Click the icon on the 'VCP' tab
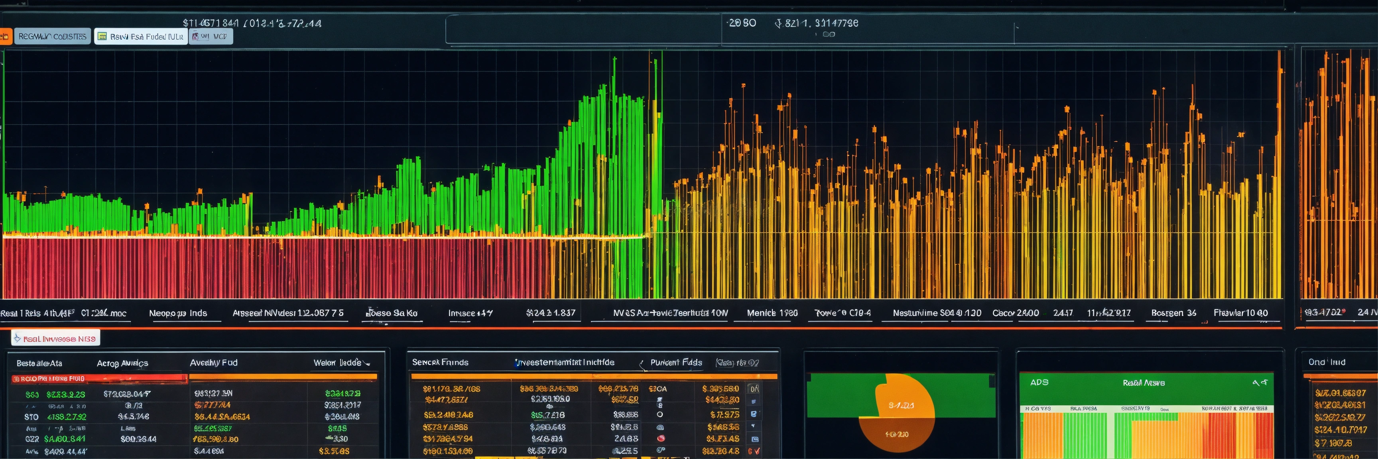1378x459 pixels. coord(196,36)
